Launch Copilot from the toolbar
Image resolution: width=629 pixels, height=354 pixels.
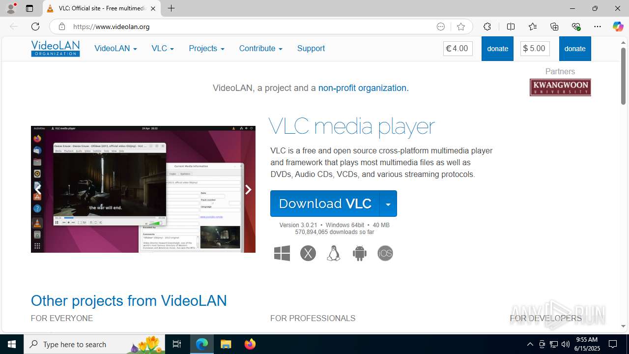[x=618, y=27]
